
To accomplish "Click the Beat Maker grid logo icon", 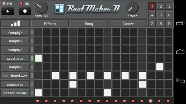I will click(x=59, y=9).
